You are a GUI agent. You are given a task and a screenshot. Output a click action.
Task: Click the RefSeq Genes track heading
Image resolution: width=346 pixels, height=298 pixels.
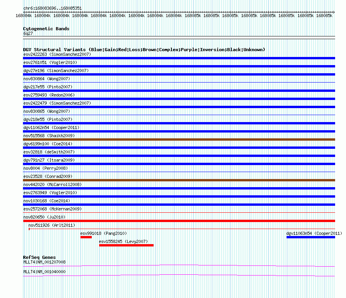pyautogui.click(x=39, y=257)
